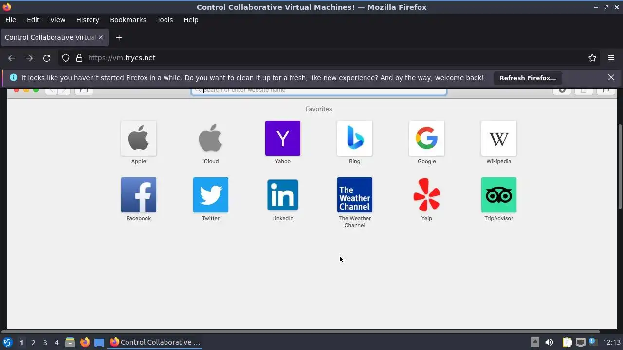Open the Firefox hamburger application menu
The width and height of the screenshot is (623, 350).
tap(611, 58)
